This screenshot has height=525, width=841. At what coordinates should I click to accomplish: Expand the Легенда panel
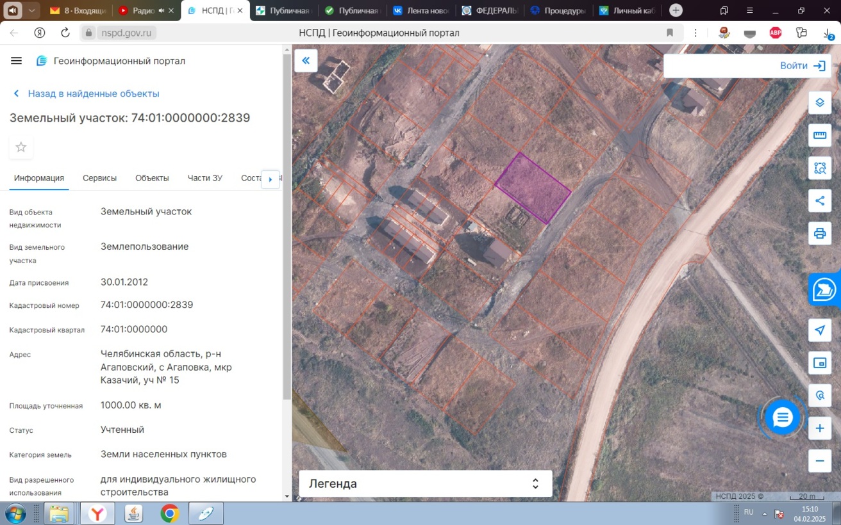535,483
